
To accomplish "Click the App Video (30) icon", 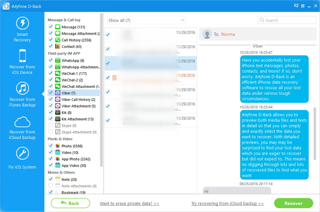I will click(58, 165).
